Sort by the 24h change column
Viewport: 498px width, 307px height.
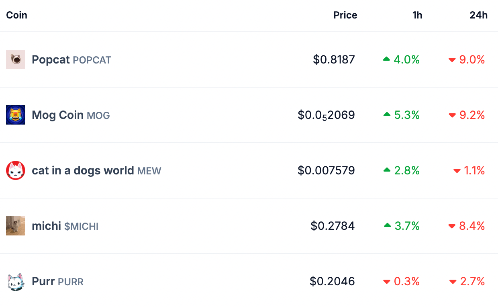[x=478, y=15]
